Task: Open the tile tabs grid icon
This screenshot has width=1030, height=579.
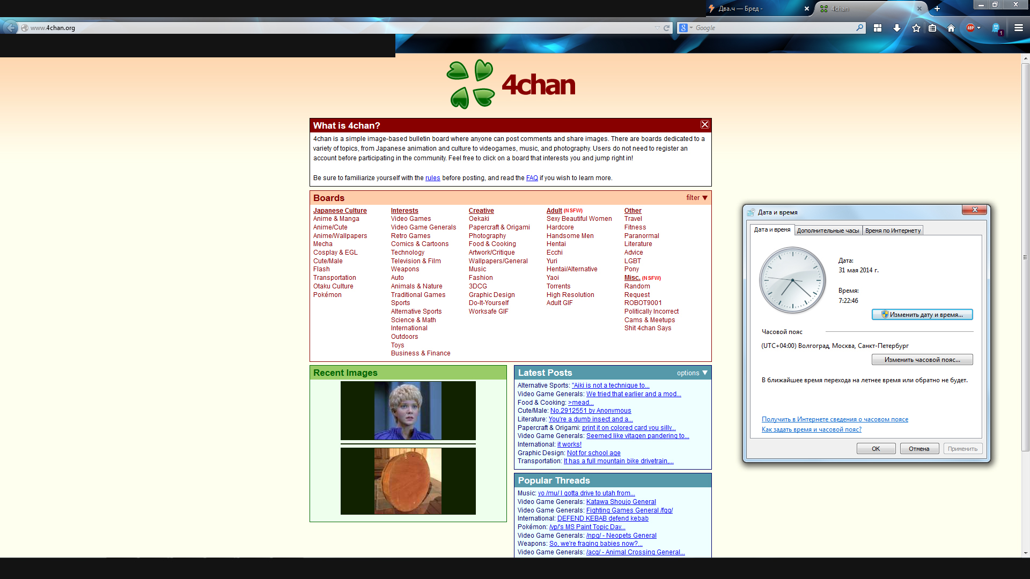Action: click(x=878, y=28)
